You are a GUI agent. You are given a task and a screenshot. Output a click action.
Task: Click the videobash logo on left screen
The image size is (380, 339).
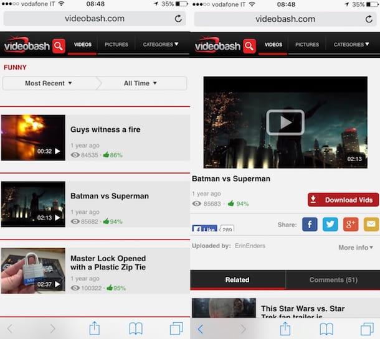(x=27, y=45)
